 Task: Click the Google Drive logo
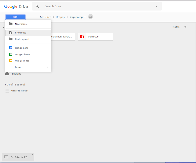[x=16, y=6]
